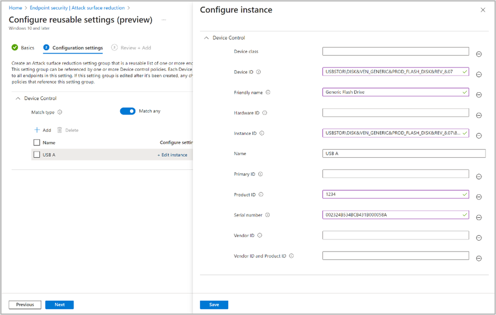
Task: Remove the Product ID field
Action: (x=479, y=197)
